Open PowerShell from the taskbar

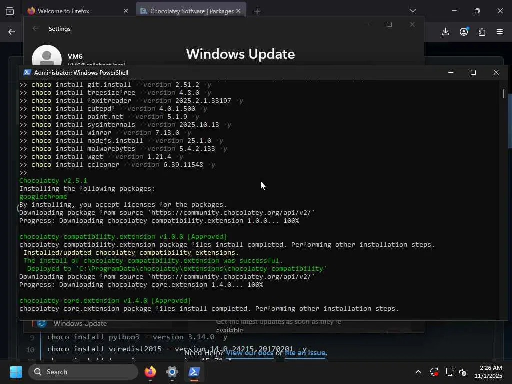(x=194, y=372)
